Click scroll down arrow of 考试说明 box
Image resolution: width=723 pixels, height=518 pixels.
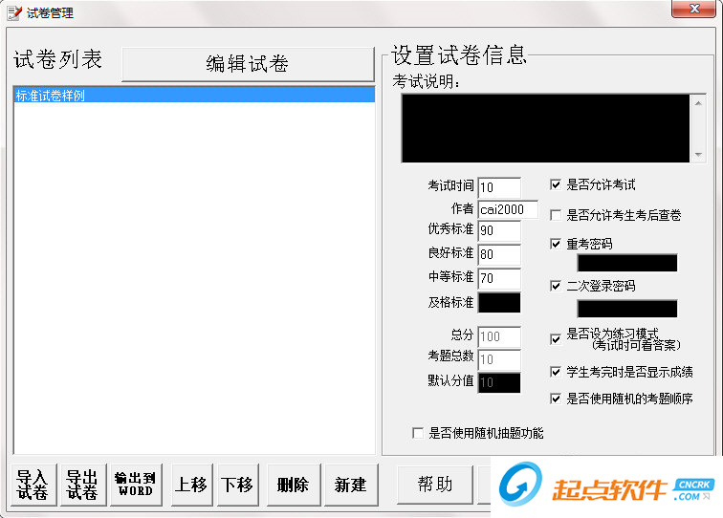[698, 154]
